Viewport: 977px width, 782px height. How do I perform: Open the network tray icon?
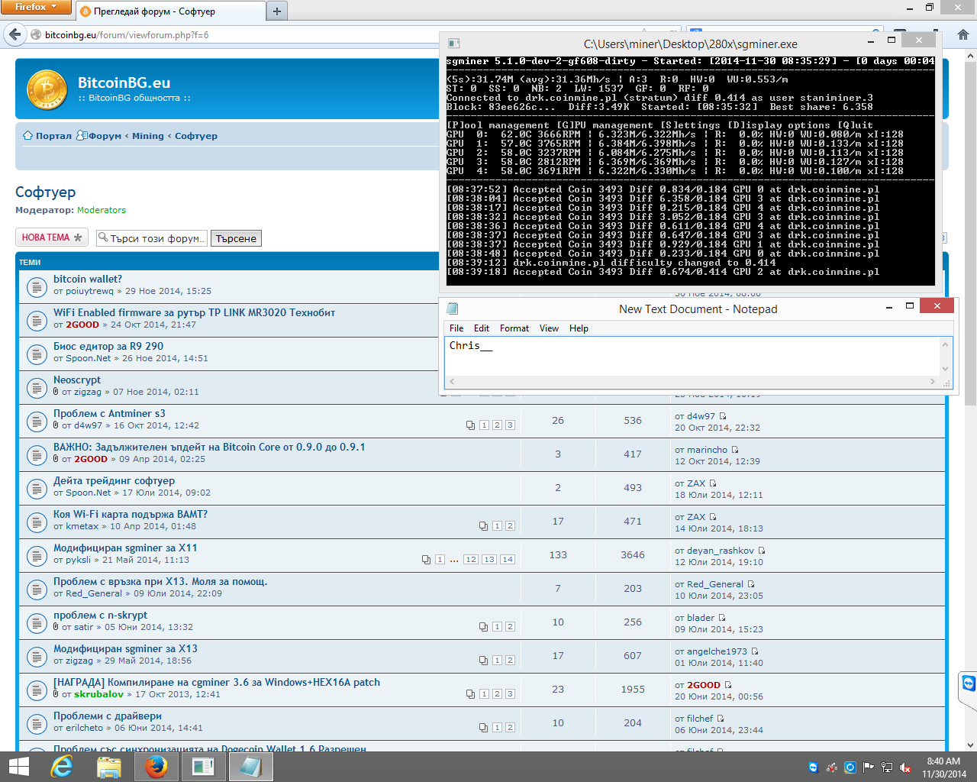tap(887, 767)
